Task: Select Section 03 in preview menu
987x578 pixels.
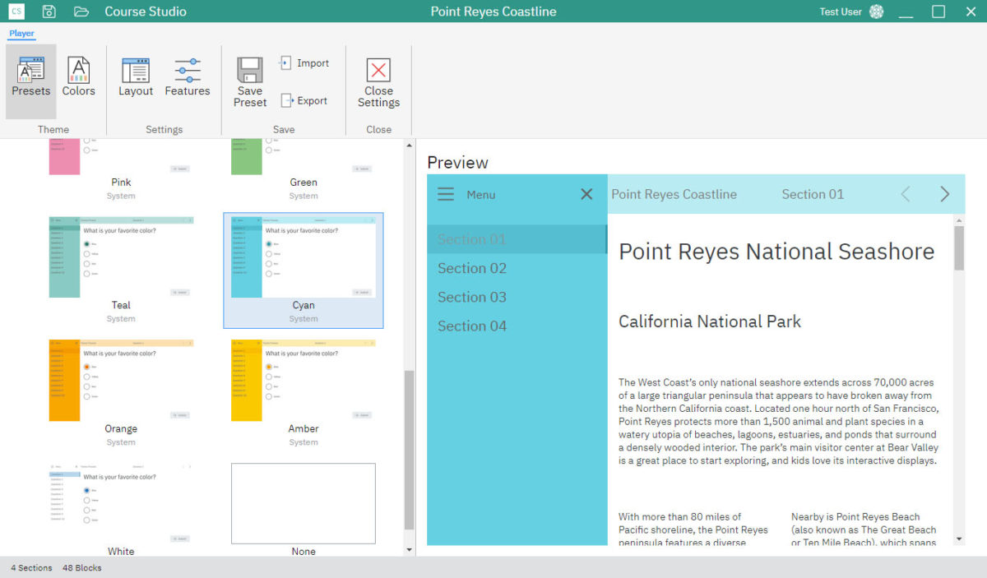Action: 472,297
